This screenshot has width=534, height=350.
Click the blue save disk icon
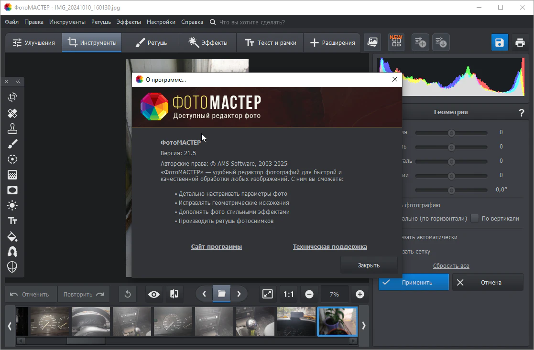point(500,42)
